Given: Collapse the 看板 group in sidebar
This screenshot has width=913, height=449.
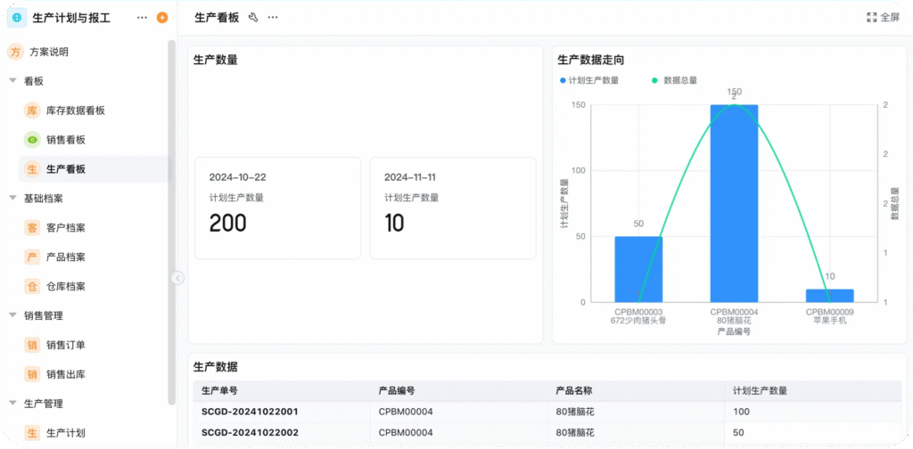Looking at the screenshot, I should tap(12, 81).
